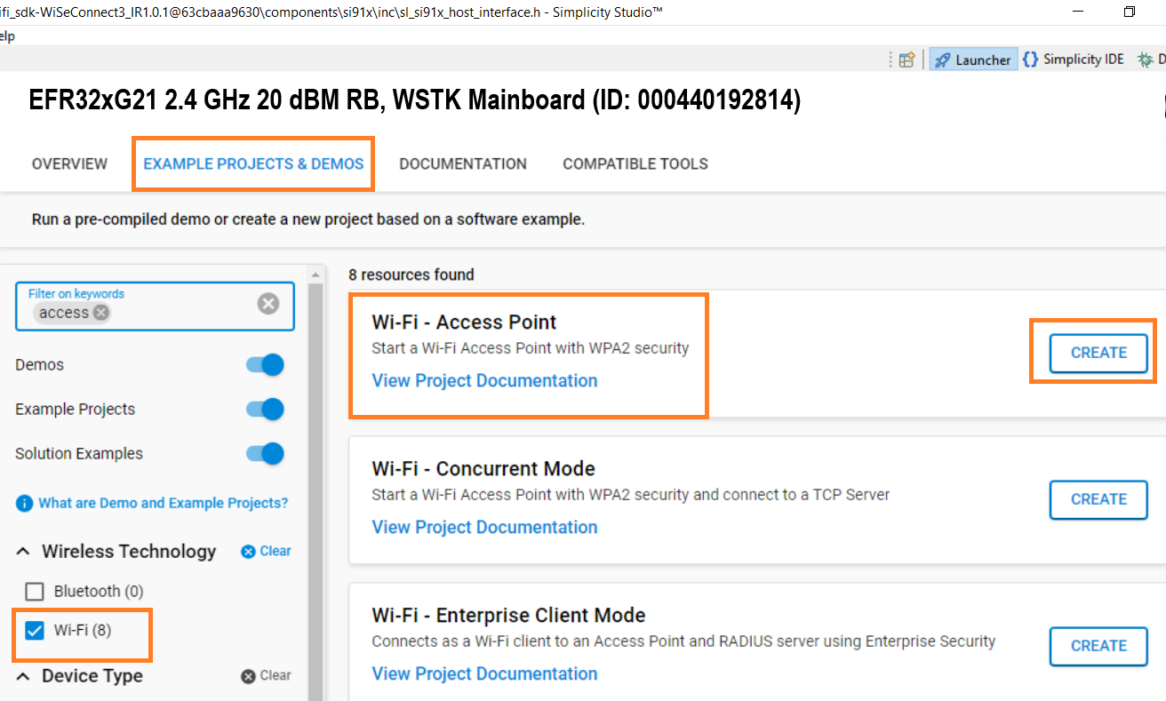The image size is (1166, 701).
Task: Open the Documentation tab
Action: tap(463, 163)
